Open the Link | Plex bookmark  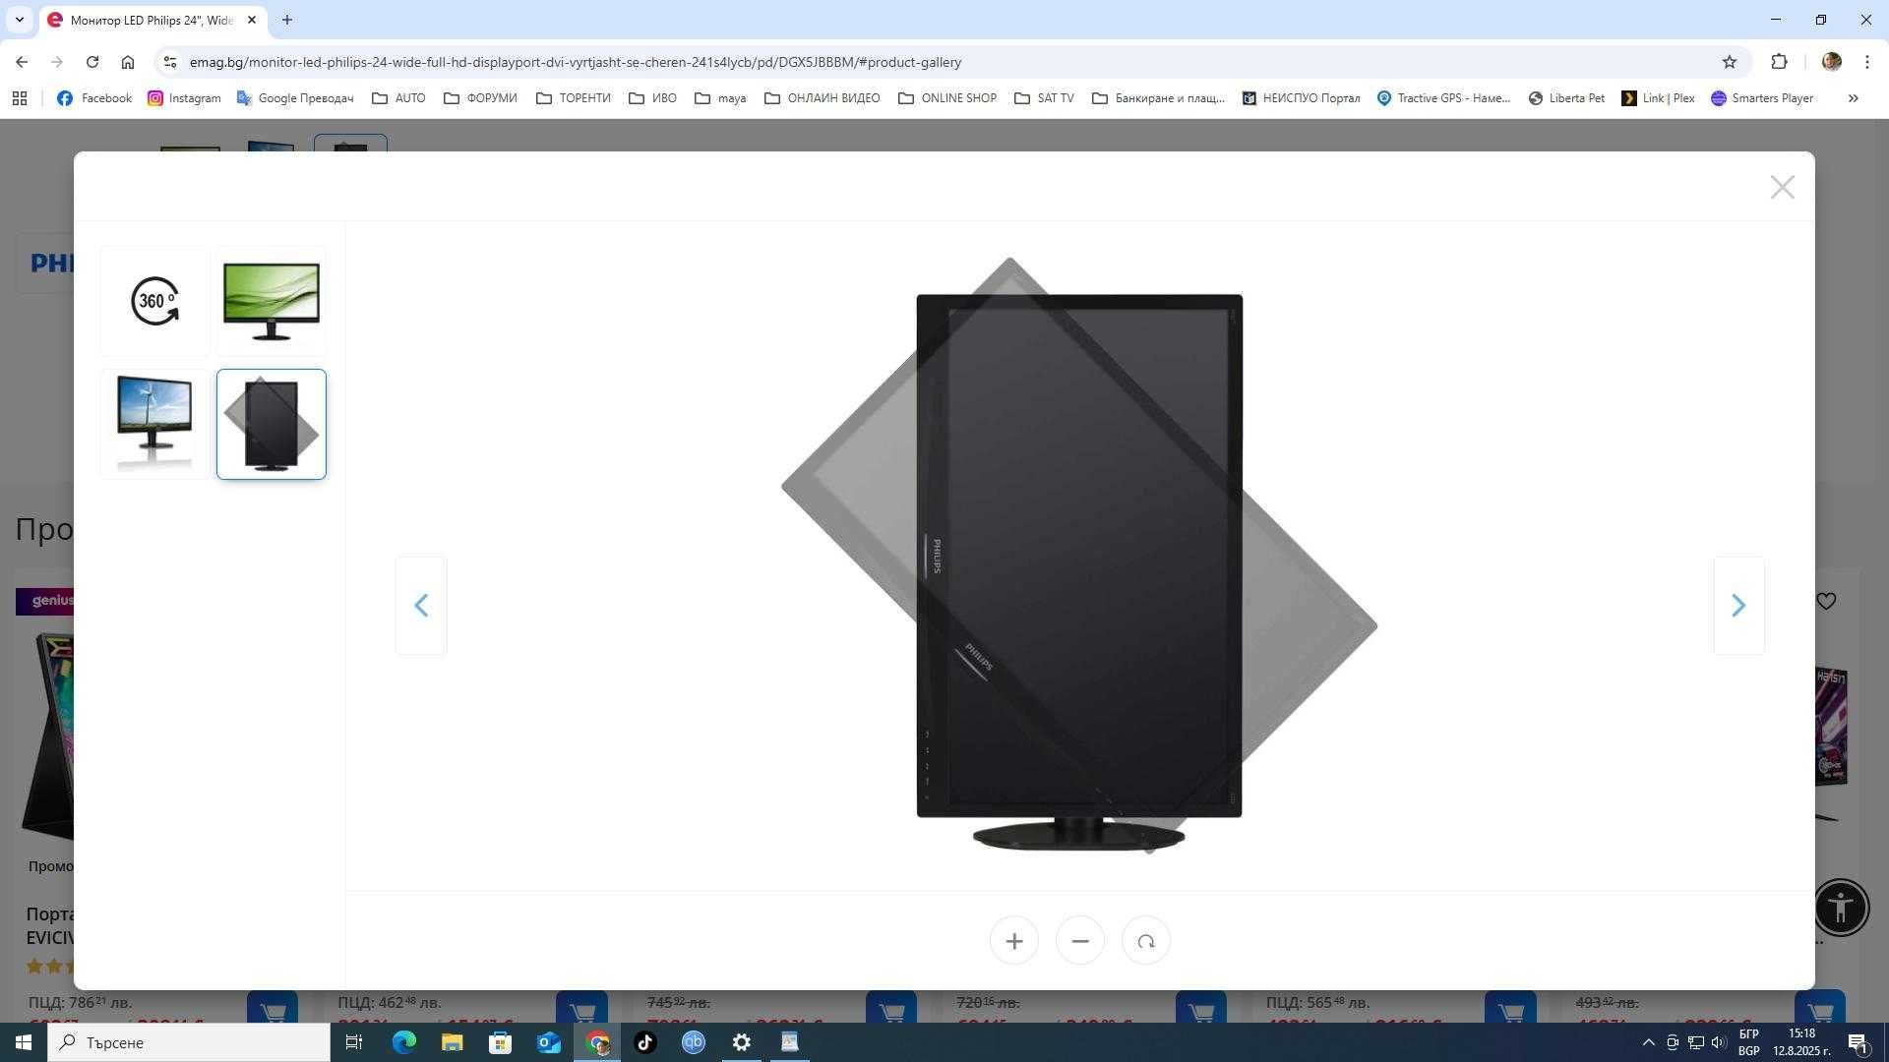(1658, 98)
